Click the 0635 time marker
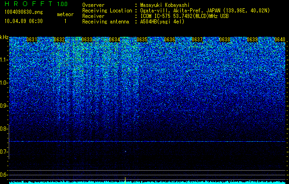 (x=142, y=40)
